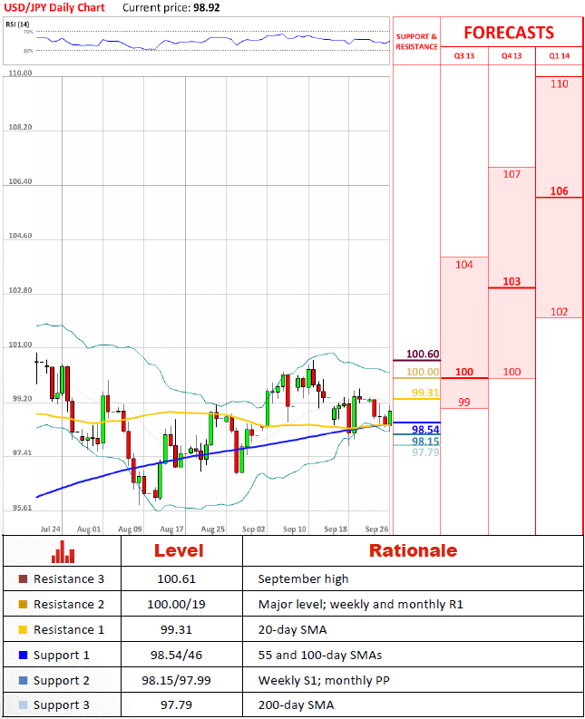Click the 100.00 resistance level label beside chart

point(423,372)
